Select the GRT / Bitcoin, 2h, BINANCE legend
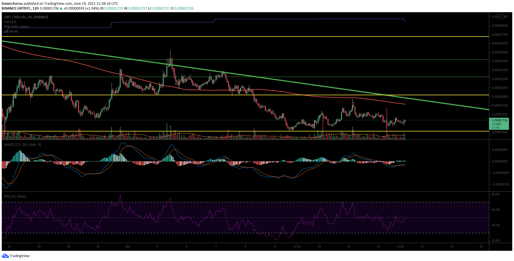This screenshot has width=514, height=261. click(26, 17)
